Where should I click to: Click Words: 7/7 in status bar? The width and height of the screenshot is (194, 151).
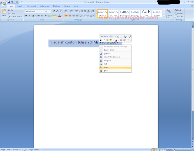click(x=17, y=150)
